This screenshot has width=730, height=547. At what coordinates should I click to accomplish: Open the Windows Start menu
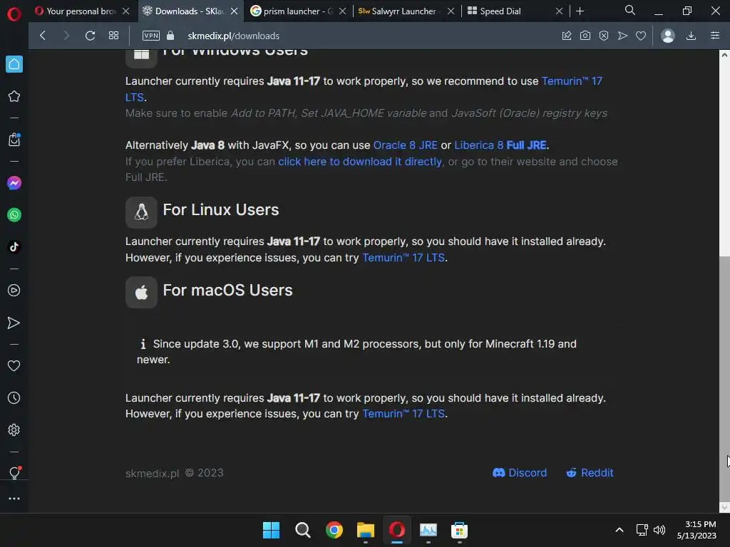tap(271, 530)
